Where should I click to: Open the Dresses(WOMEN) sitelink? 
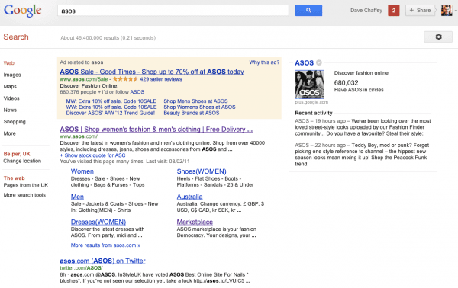click(x=98, y=222)
